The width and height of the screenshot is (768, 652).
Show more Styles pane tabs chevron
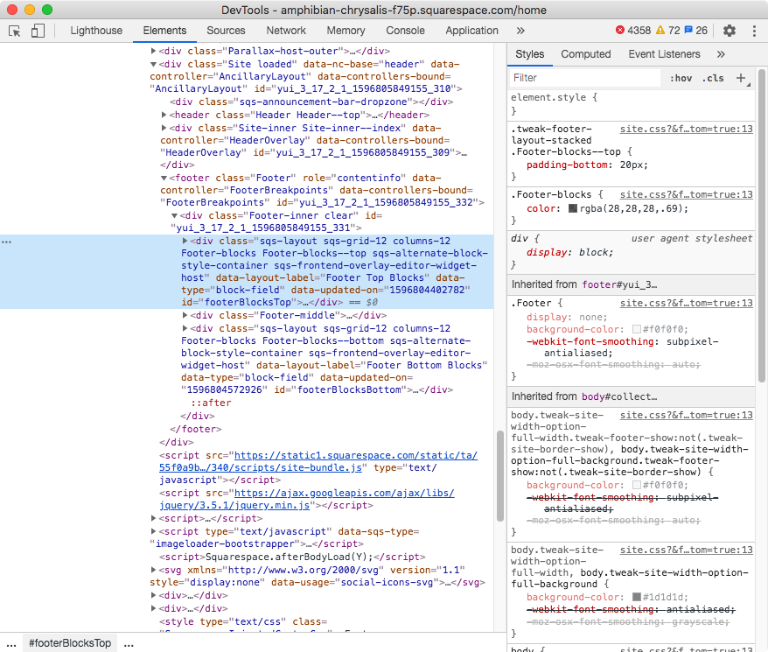click(x=721, y=54)
